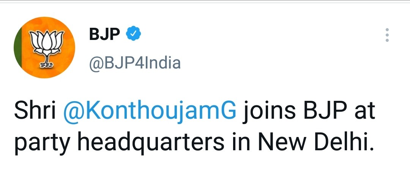This screenshot has width=410, height=175.
Task: Open the BJP profile picture
Action: (44, 48)
